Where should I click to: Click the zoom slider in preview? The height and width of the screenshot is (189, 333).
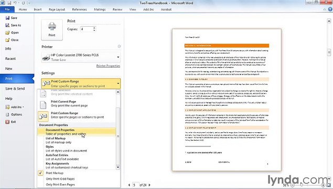tap(302, 185)
